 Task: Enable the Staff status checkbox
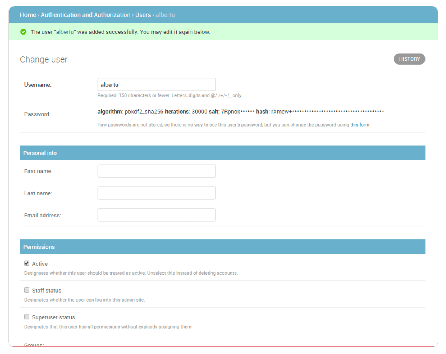[x=27, y=290]
